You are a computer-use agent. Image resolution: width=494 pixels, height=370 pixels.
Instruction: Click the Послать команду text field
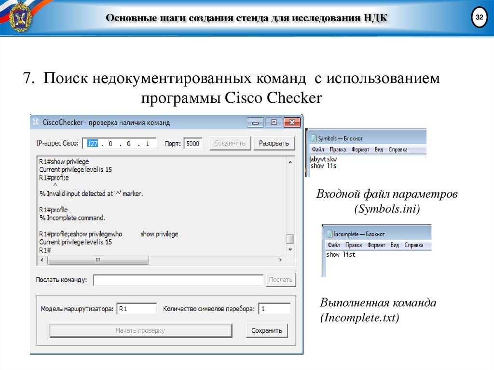coord(178,279)
